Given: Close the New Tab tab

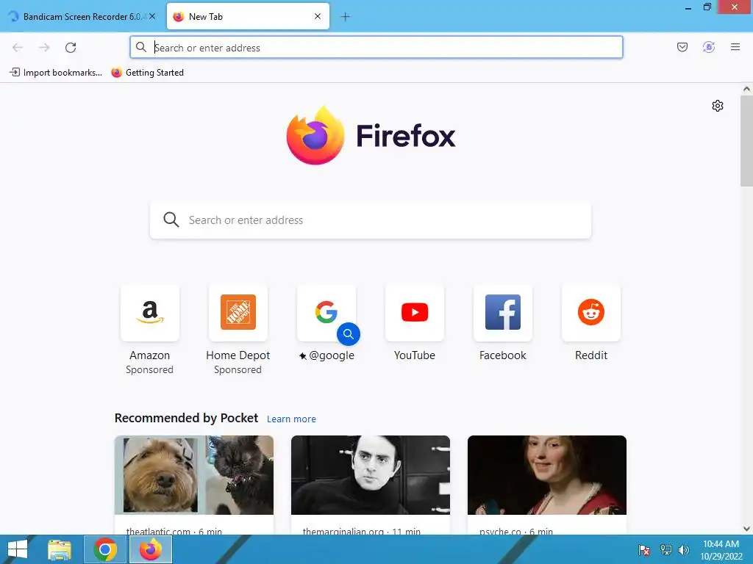Looking at the screenshot, I should (318, 16).
